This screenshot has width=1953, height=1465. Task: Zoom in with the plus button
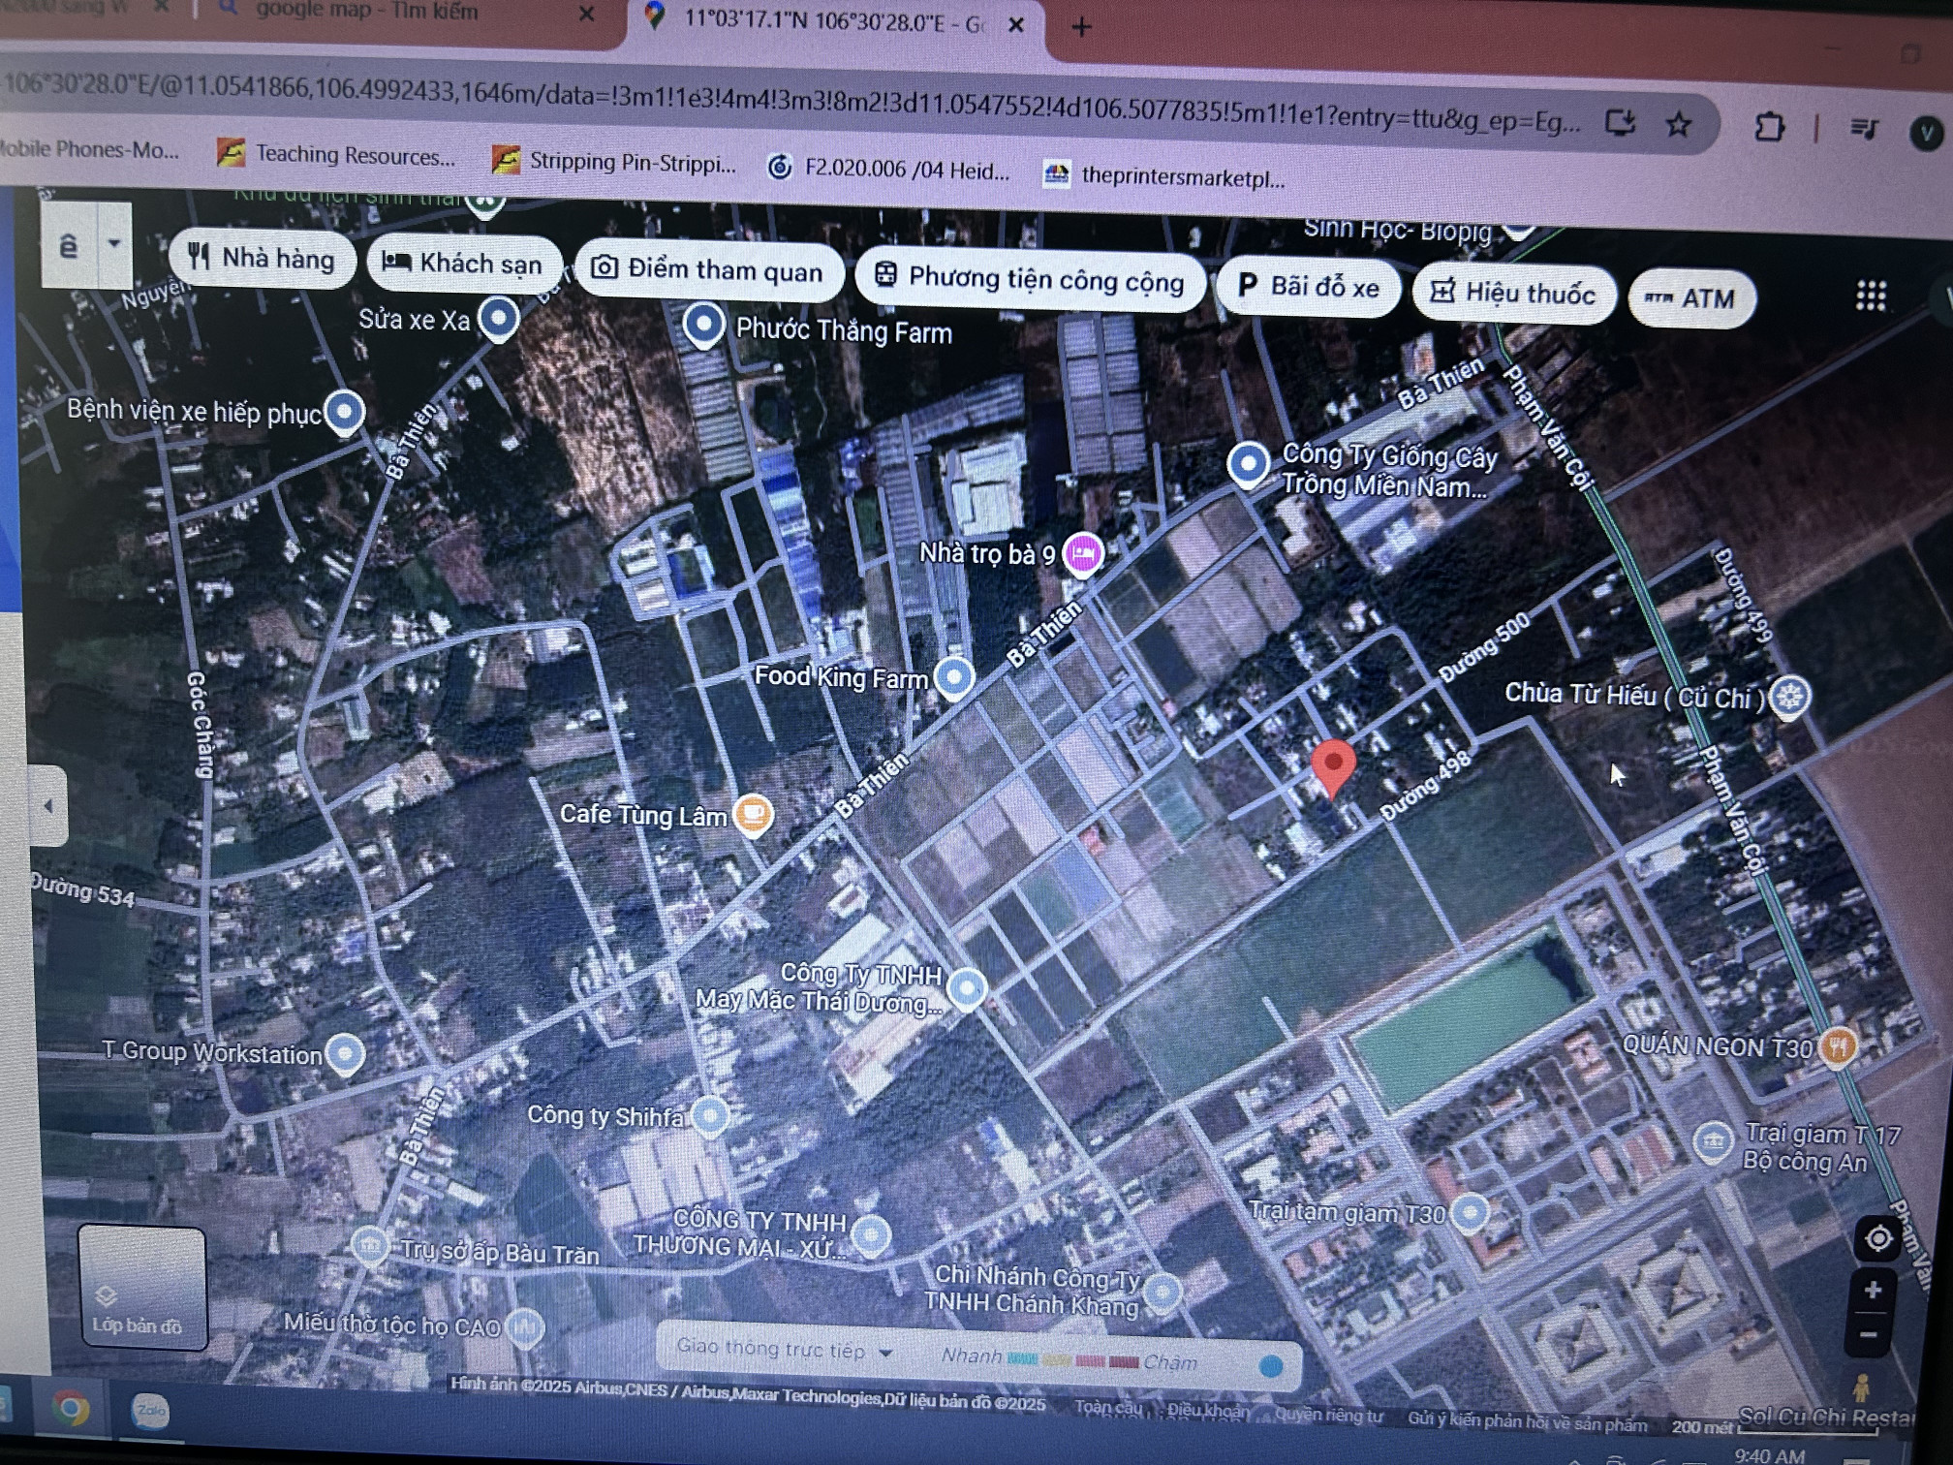pyautogui.click(x=1873, y=1290)
